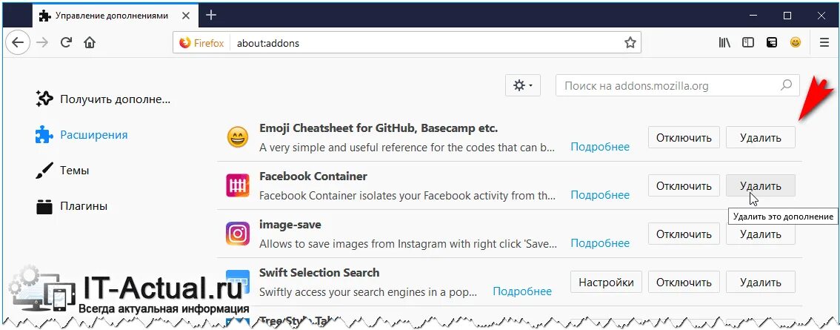Disable the Emoji Cheatsheet extension

[684, 137]
